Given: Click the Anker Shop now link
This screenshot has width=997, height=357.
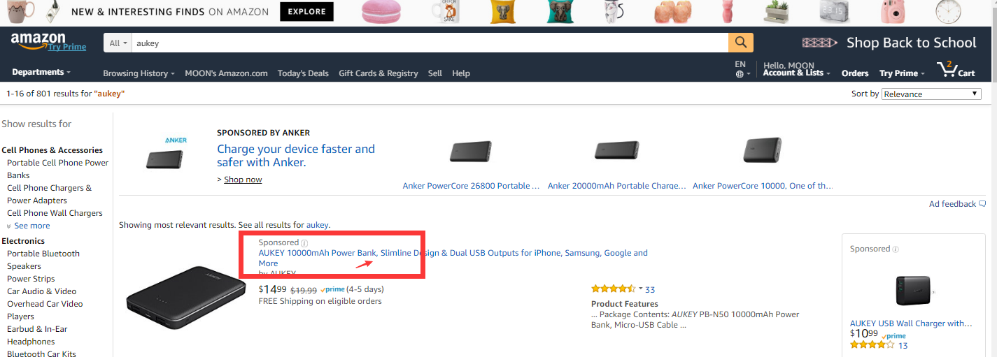Looking at the screenshot, I should click(243, 180).
